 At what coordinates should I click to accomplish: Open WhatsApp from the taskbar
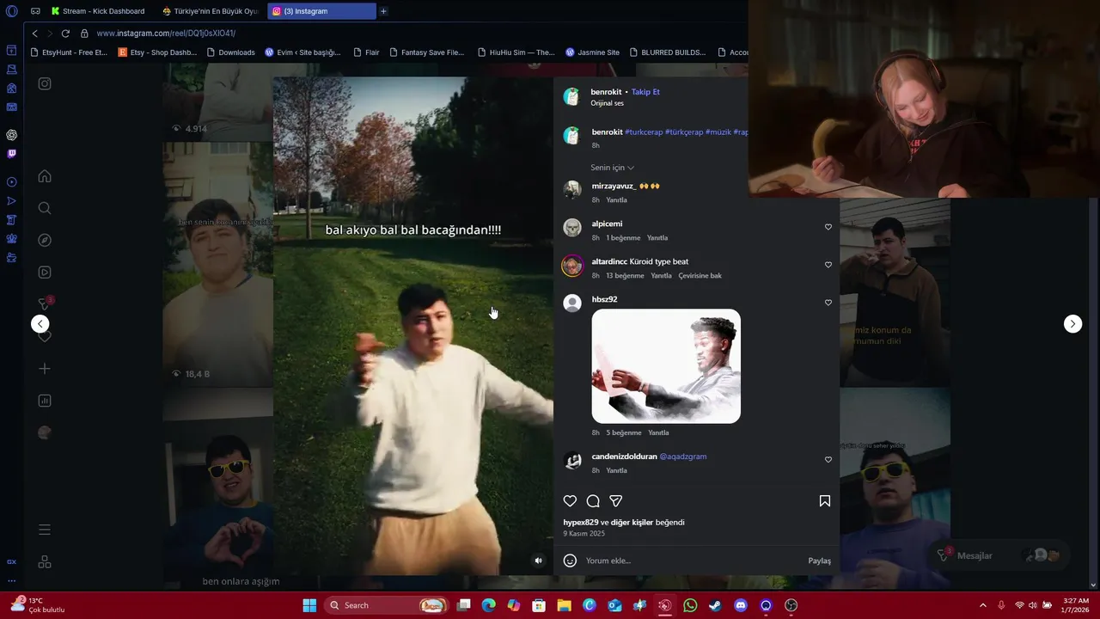point(690,605)
